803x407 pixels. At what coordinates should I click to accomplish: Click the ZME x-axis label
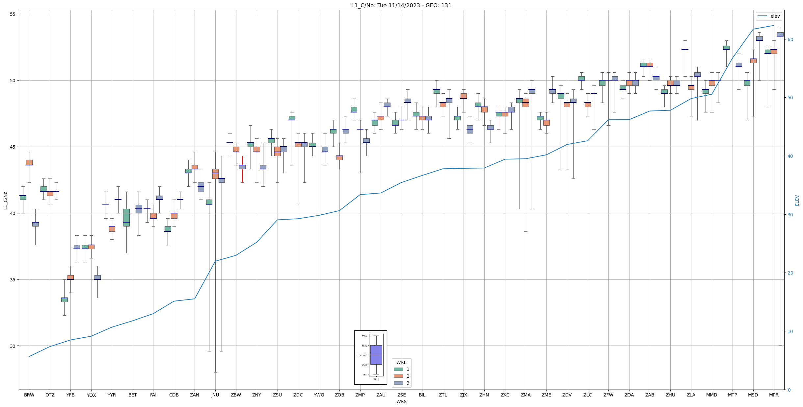(547, 395)
